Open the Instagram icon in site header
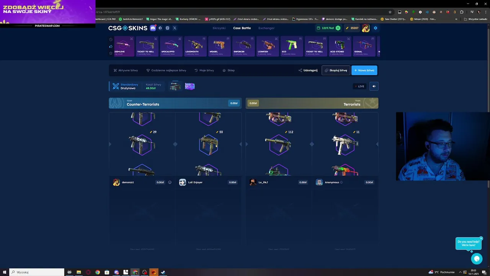The image size is (490, 276). pyautogui.click(x=167, y=28)
